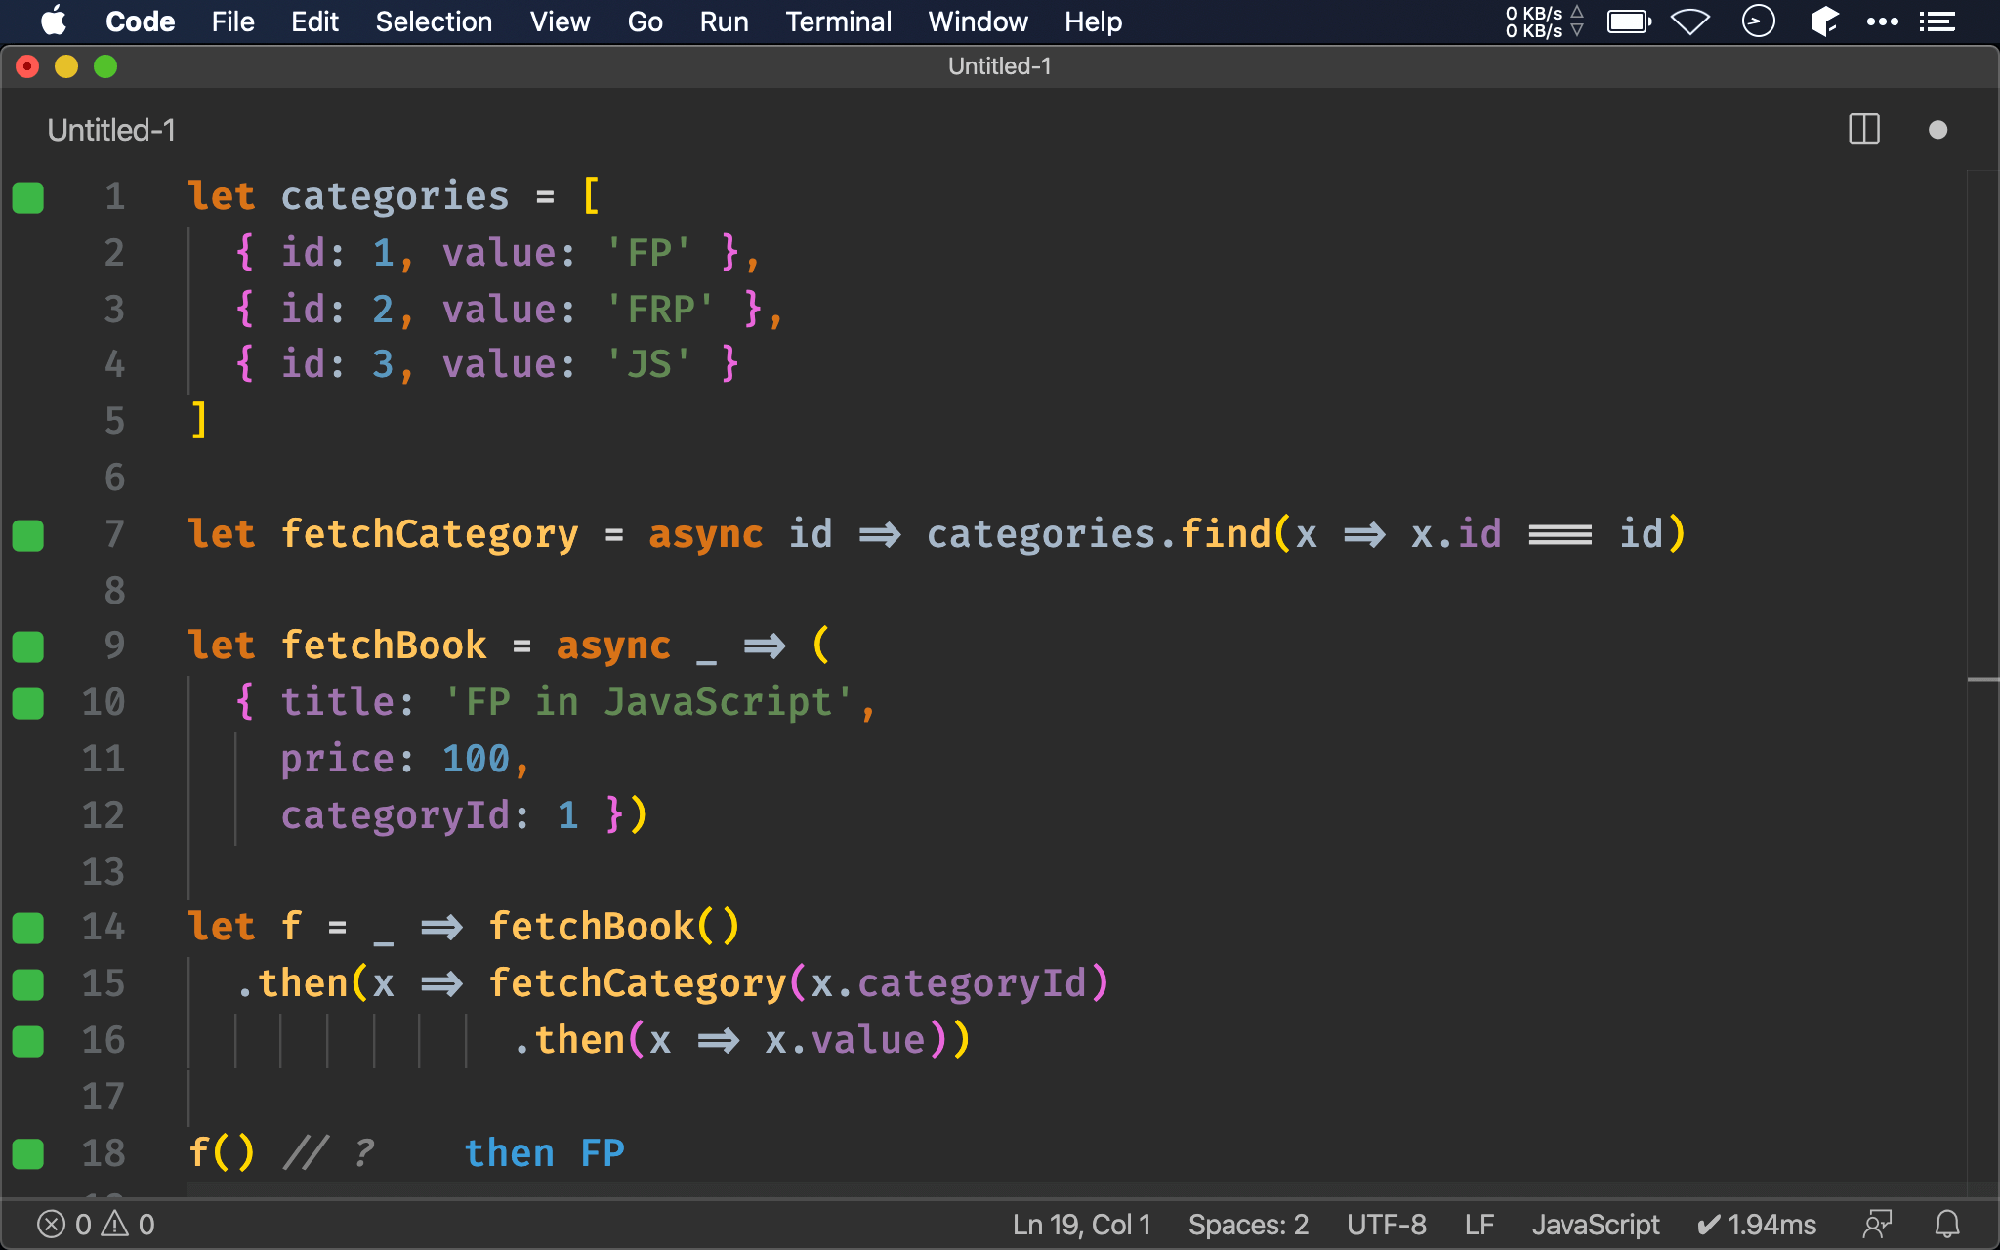Click the feedback person icon

coord(1876,1224)
